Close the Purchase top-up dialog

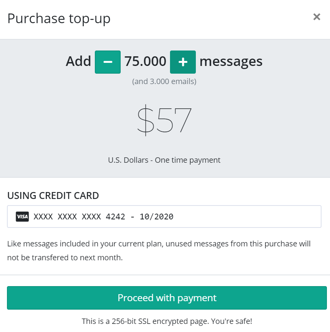pos(317,17)
